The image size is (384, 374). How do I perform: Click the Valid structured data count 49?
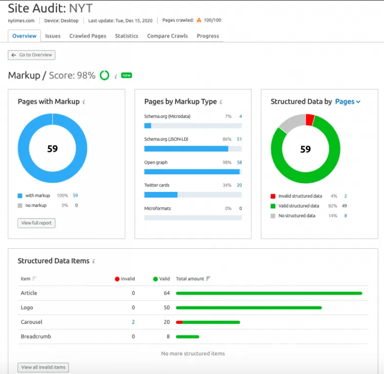(x=345, y=206)
